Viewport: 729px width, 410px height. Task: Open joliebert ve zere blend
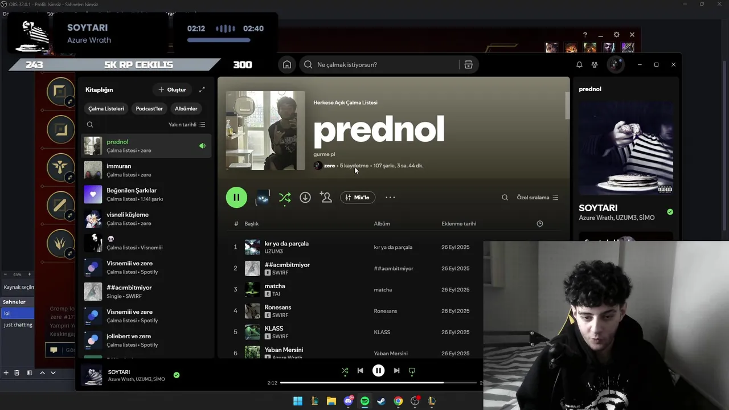146,341
